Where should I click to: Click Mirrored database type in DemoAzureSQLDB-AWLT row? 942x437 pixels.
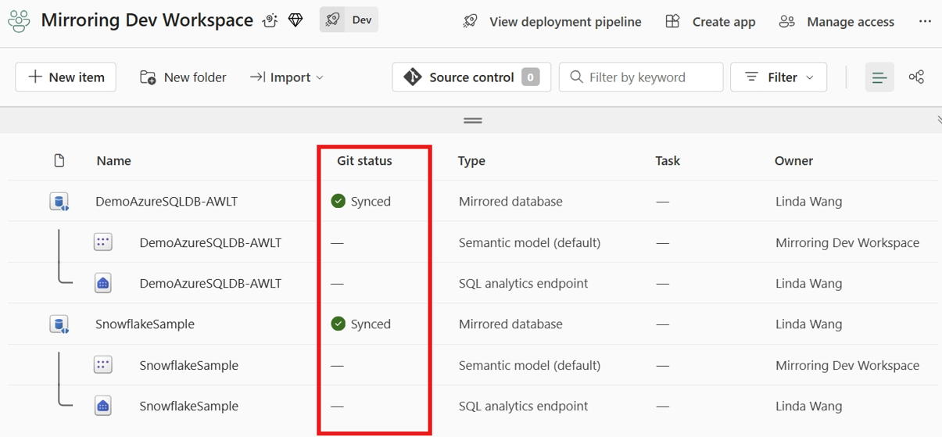tap(510, 201)
